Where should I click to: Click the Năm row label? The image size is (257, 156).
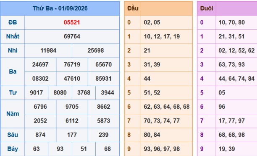click(13, 114)
